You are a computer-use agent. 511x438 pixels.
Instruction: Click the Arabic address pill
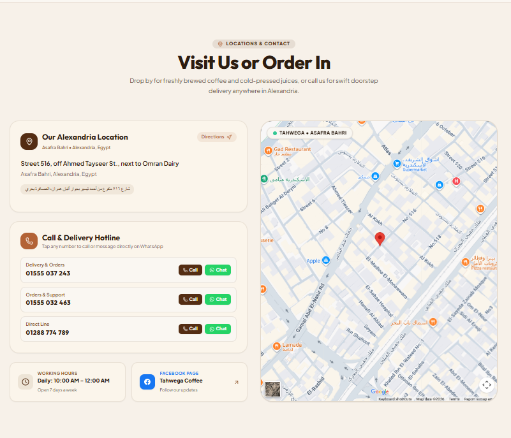(x=77, y=189)
